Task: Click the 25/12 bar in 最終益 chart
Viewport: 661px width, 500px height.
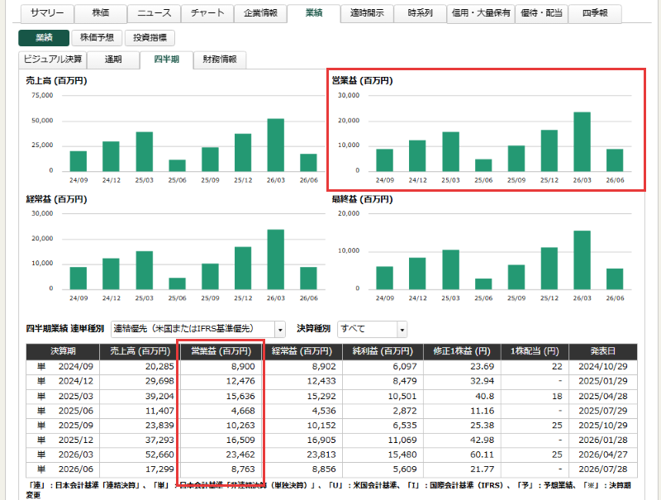Action: pos(549,269)
